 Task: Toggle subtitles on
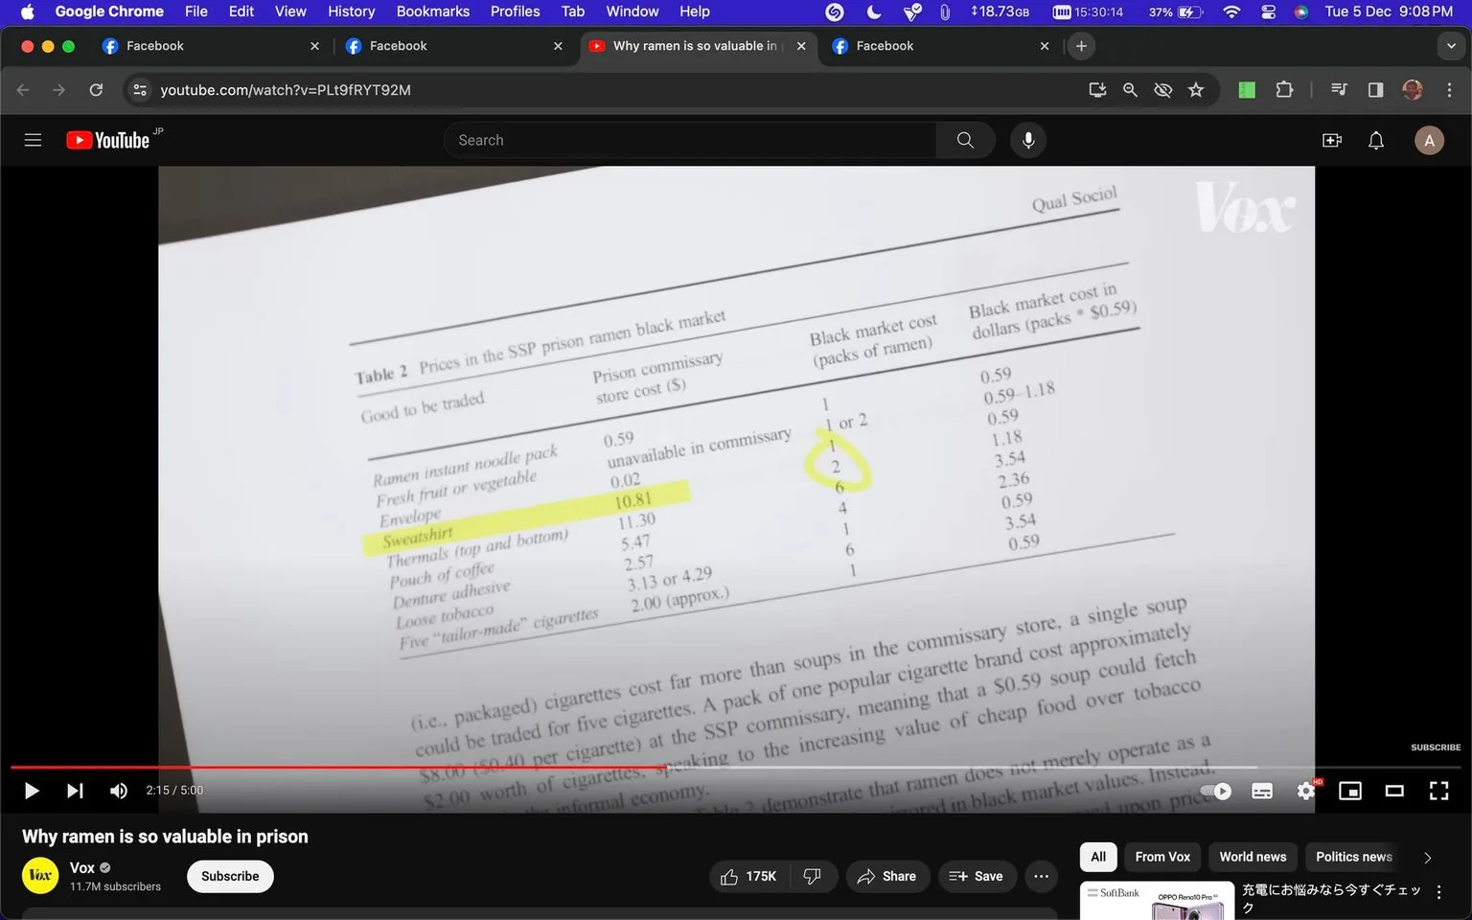click(x=1261, y=791)
